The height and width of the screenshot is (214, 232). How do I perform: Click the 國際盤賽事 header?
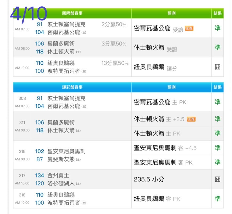tap(72, 13)
